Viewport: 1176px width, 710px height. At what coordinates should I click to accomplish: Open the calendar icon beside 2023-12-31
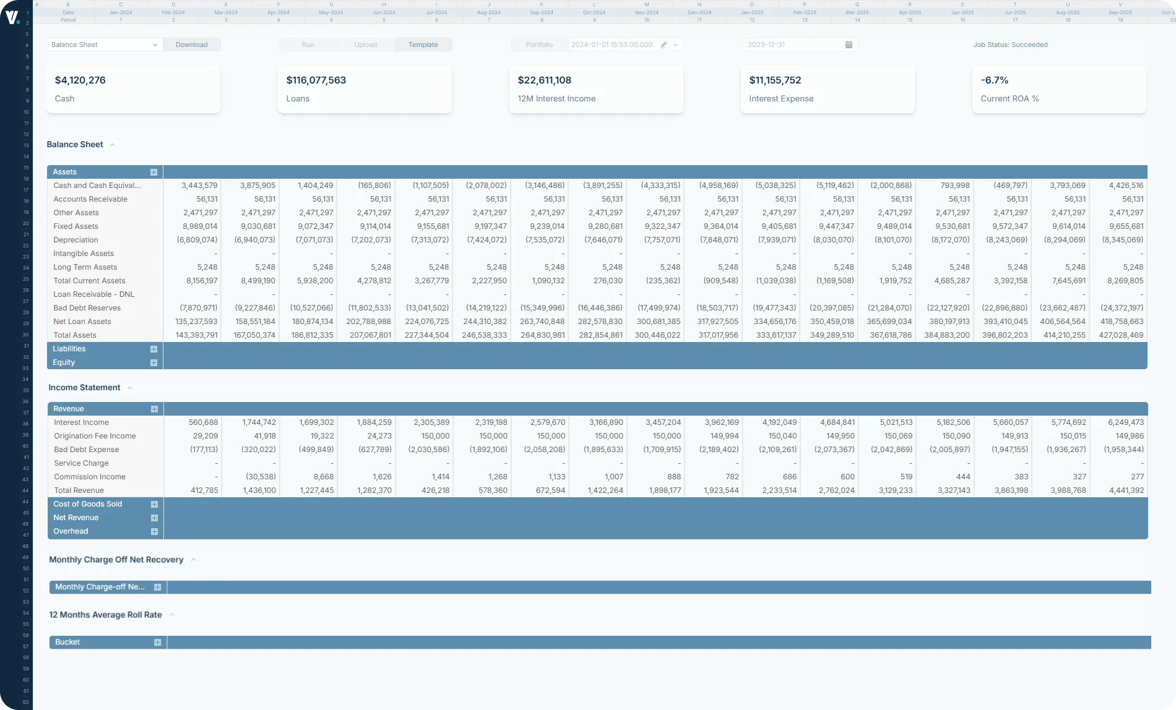click(849, 45)
